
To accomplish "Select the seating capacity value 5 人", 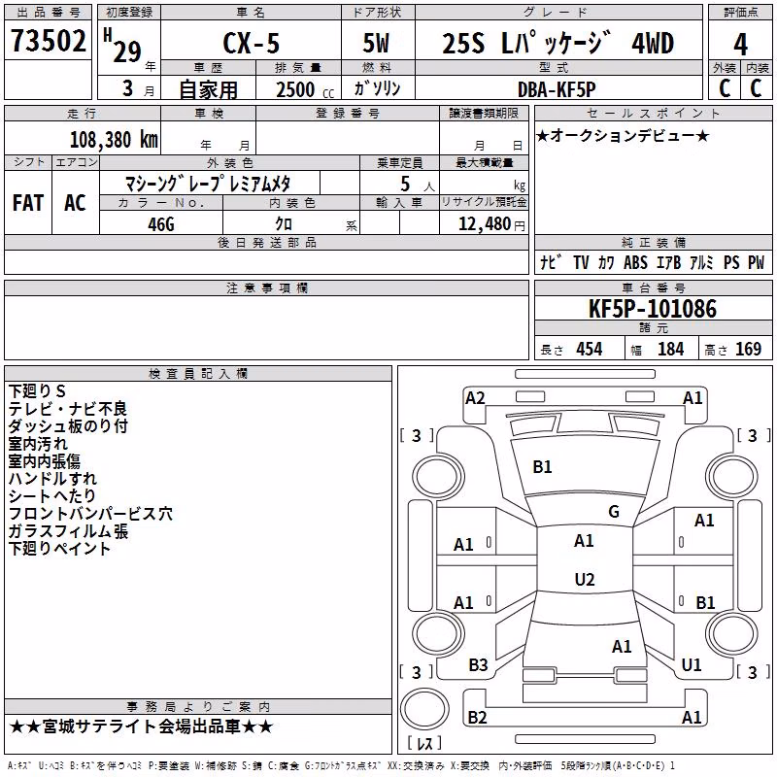I will coord(418,185).
